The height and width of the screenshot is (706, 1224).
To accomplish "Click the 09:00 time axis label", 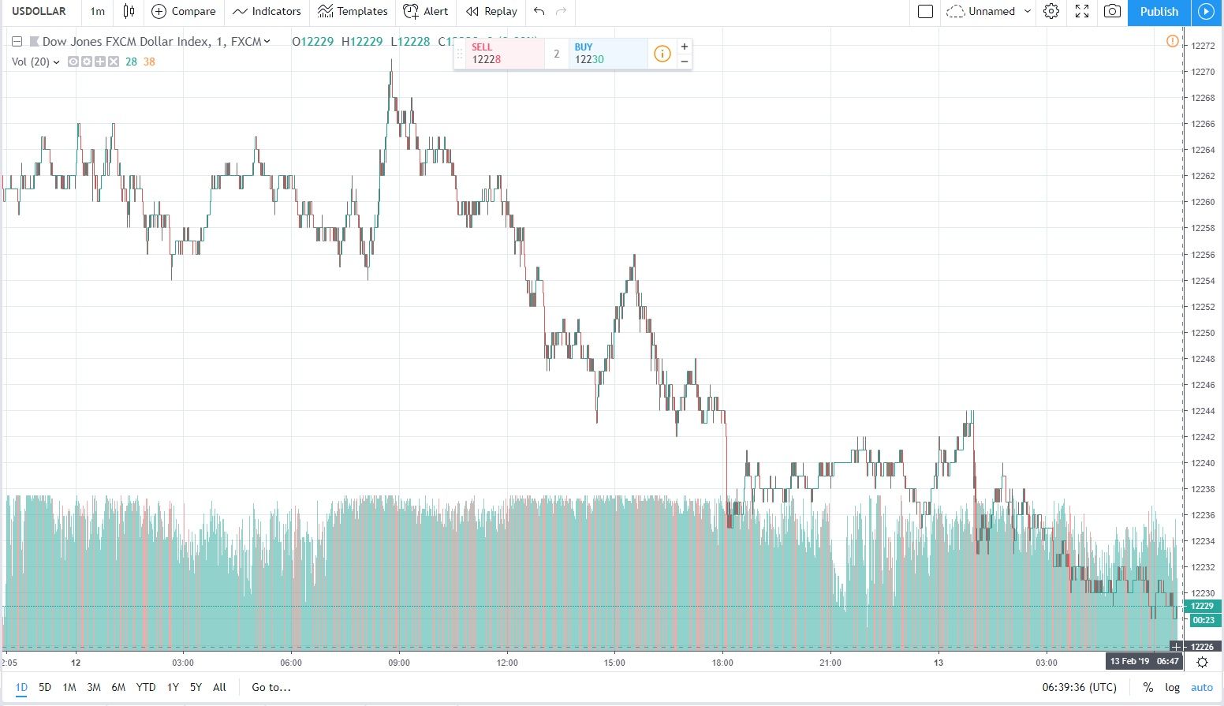I will pyautogui.click(x=399, y=663).
